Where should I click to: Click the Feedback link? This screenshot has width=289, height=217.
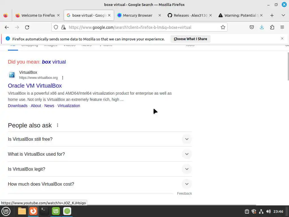[184, 193]
